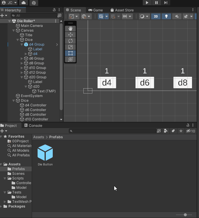Open global/local rotation dropdown
The width and height of the screenshot is (199, 218).
pos(86,16)
